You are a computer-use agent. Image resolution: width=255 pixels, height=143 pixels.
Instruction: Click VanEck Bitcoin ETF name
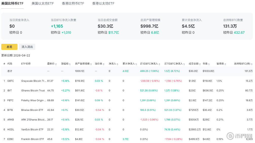tap(32, 129)
